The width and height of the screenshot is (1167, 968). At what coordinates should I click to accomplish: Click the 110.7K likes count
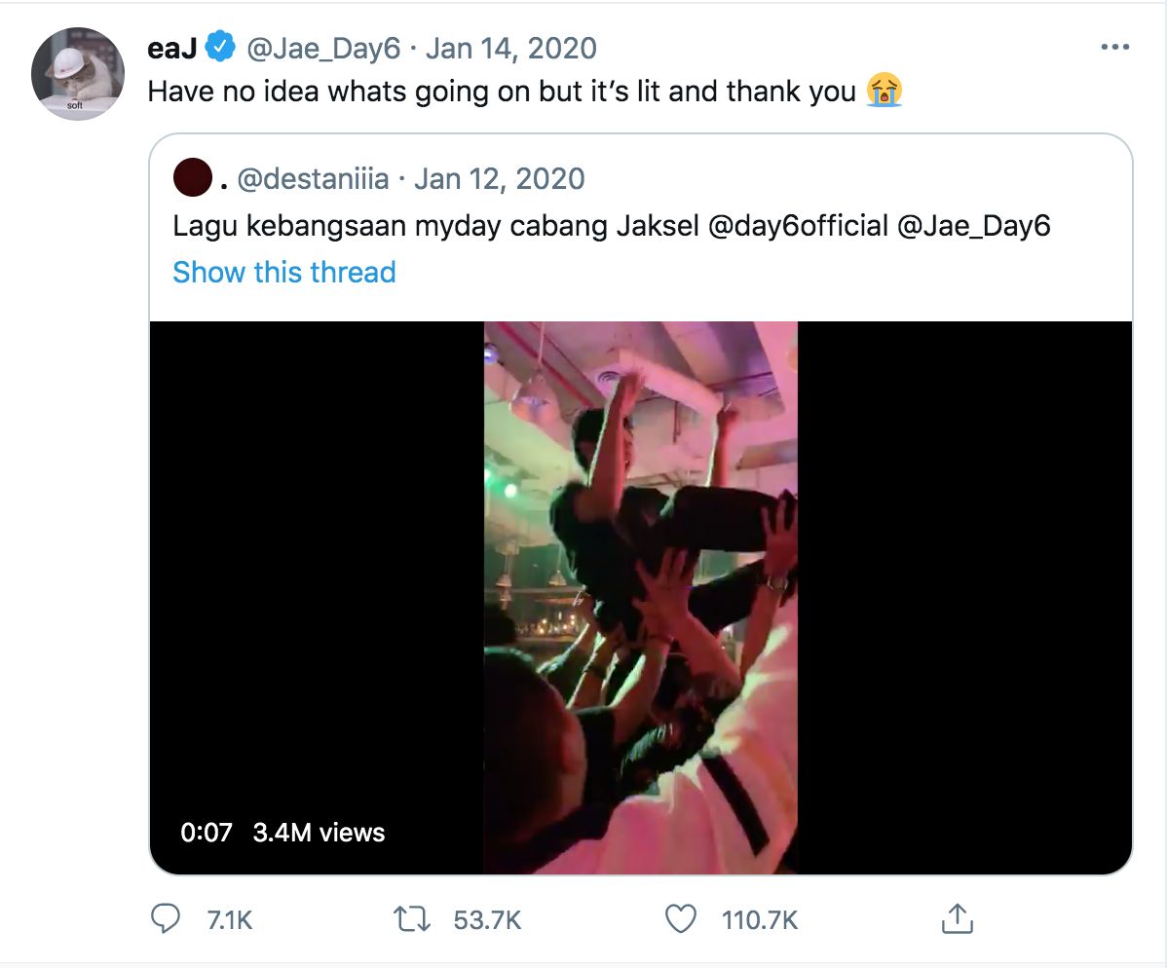pyautogui.click(x=760, y=919)
